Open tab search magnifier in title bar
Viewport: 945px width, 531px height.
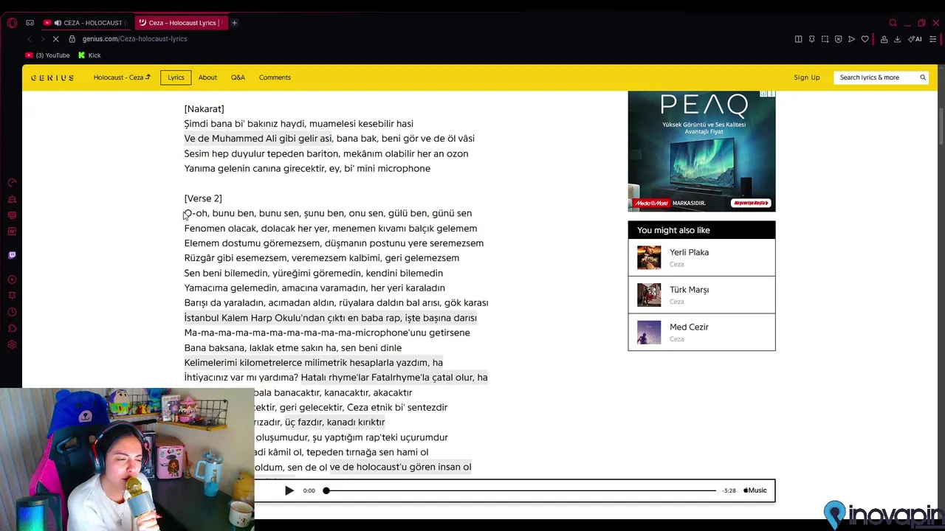[x=893, y=23]
